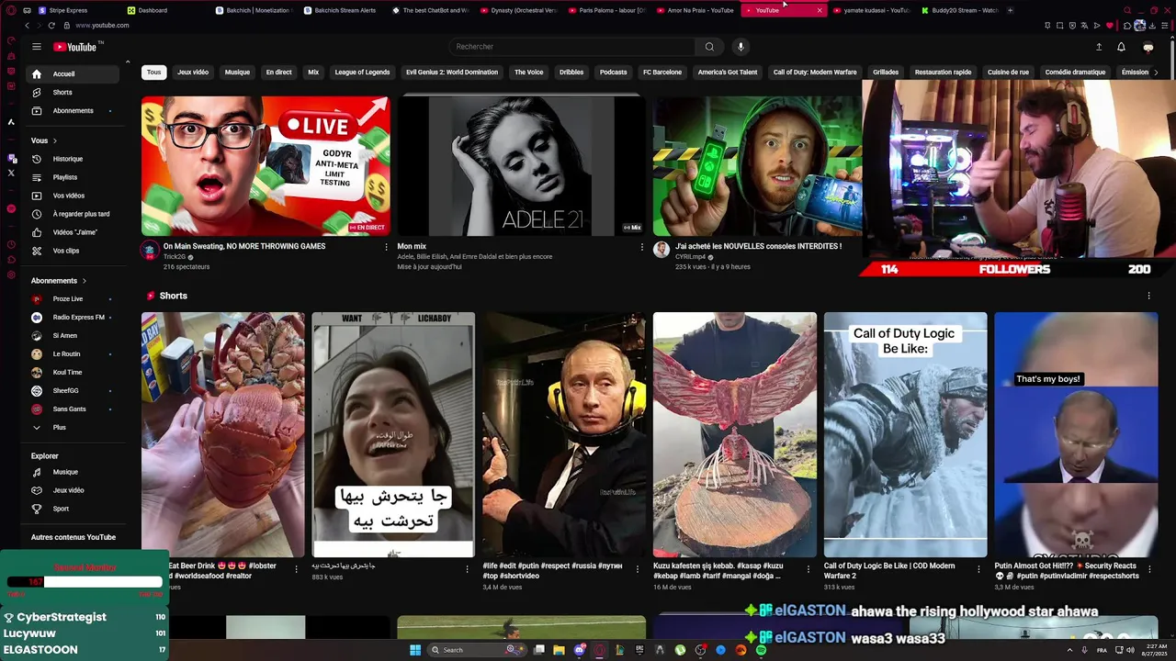Viewport: 1176px width, 661px height.
Task: Open Shorts shelf options menu
Action: [x=1148, y=296]
